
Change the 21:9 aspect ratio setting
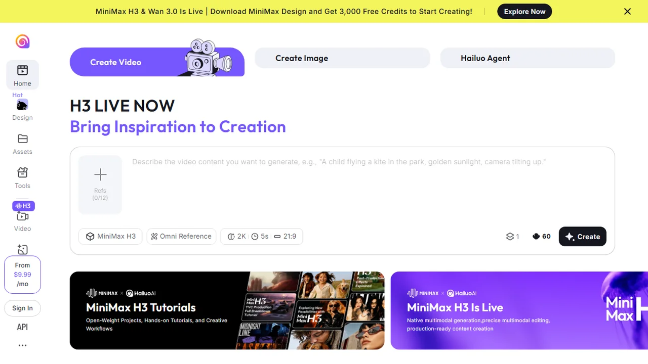click(285, 236)
